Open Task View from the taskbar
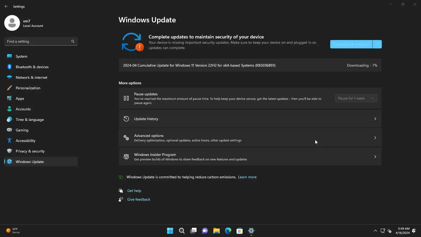The image size is (421, 237). pyautogui.click(x=193, y=231)
